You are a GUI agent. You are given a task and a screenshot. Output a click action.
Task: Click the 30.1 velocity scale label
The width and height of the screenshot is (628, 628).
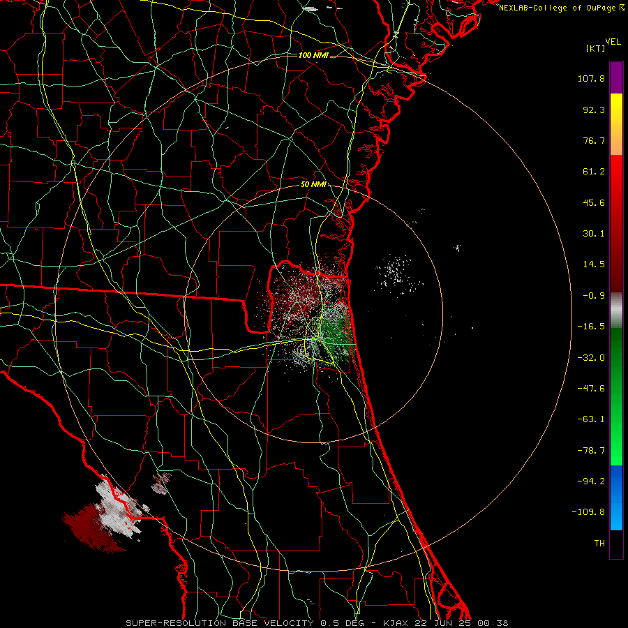coord(594,234)
